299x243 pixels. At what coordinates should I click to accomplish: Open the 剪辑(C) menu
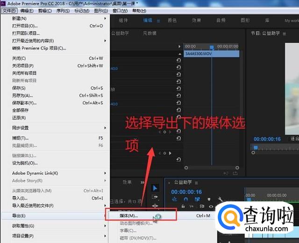click(x=45, y=11)
